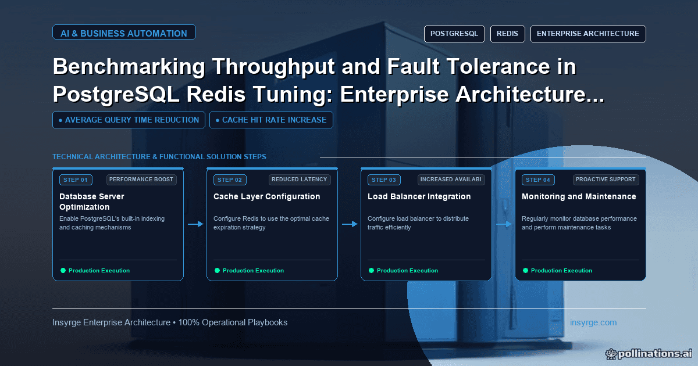The image size is (698, 366).
Task: Select the REDIS tag
Action: (508, 34)
